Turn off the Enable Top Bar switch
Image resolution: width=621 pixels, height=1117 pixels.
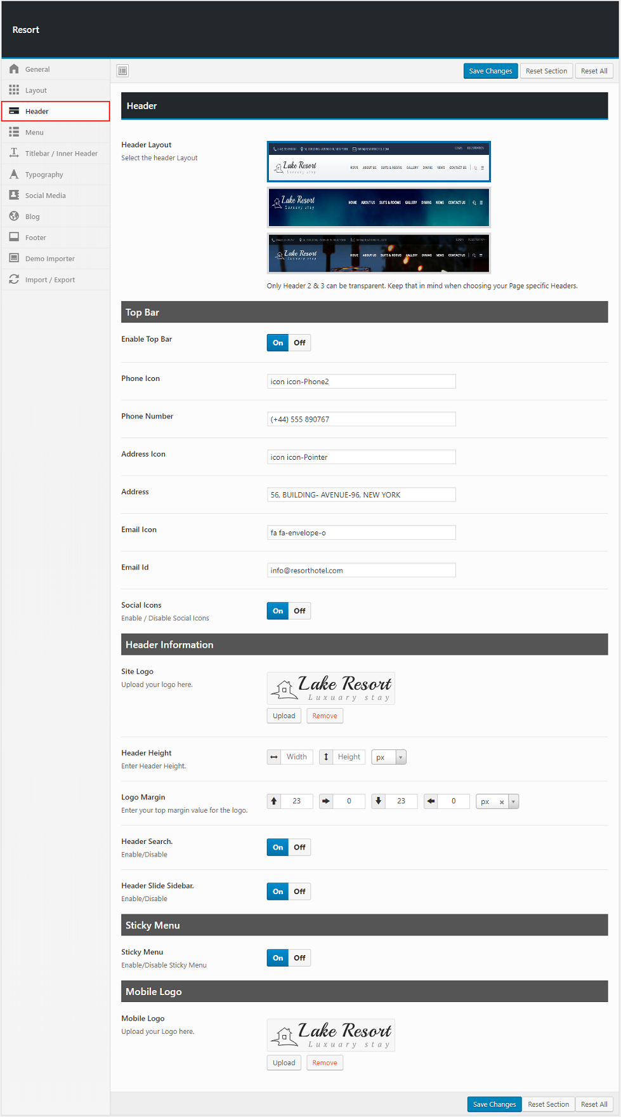click(299, 343)
